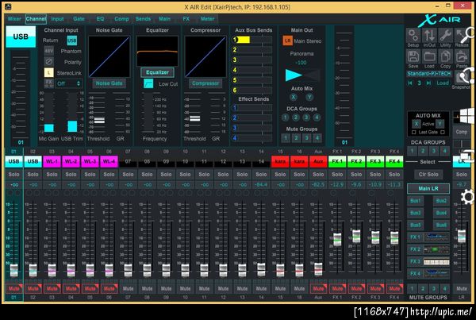Select the Main LR button
This screenshot has width=476, height=320.
click(428, 188)
